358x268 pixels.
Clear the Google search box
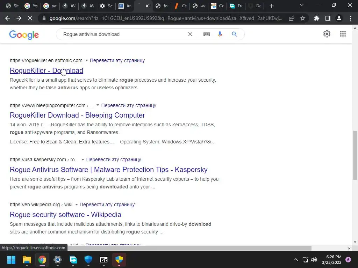190,34
